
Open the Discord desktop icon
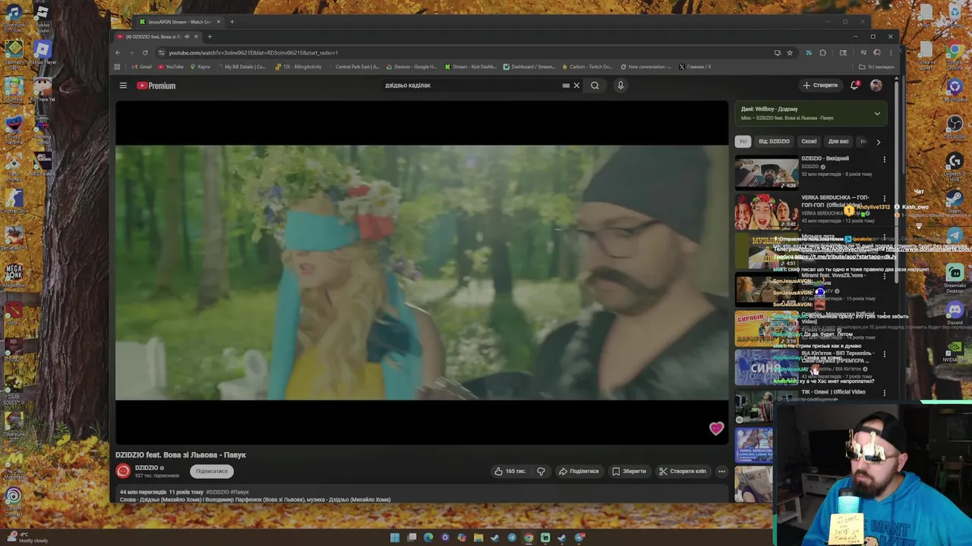[955, 312]
